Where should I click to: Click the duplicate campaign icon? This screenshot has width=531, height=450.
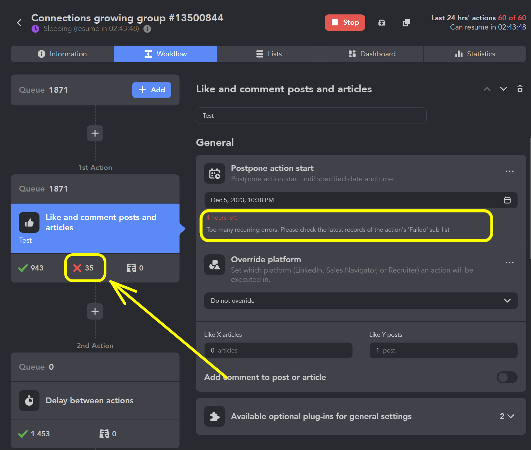tap(406, 23)
